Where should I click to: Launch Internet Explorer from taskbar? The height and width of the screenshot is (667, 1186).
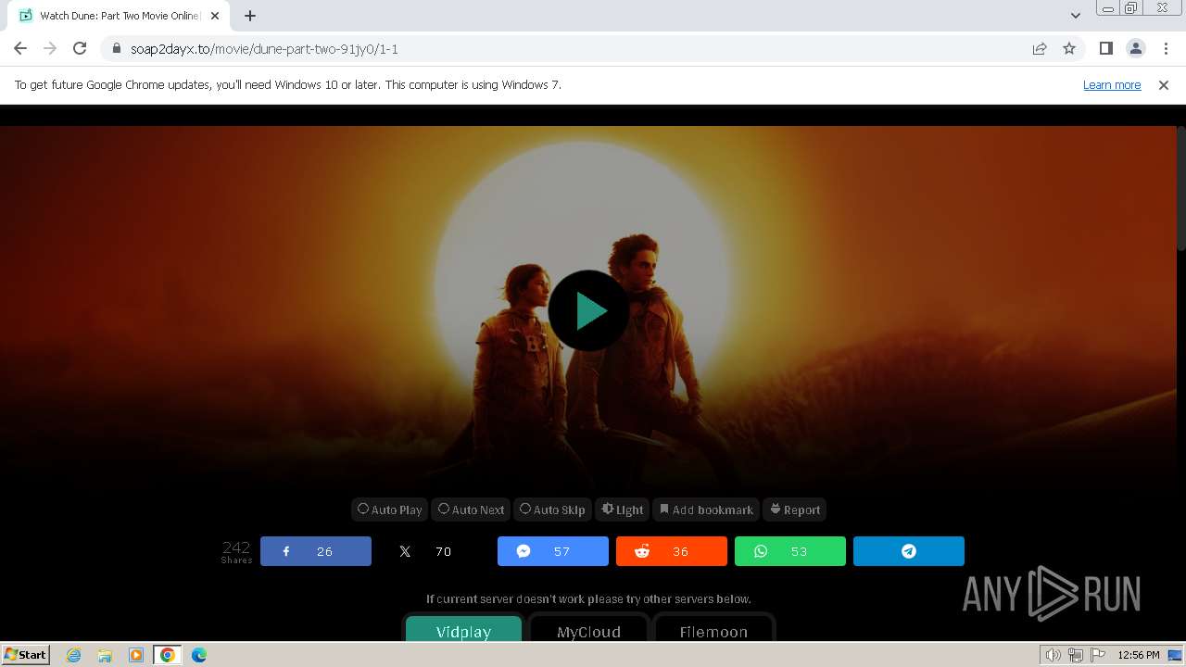point(73,655)
